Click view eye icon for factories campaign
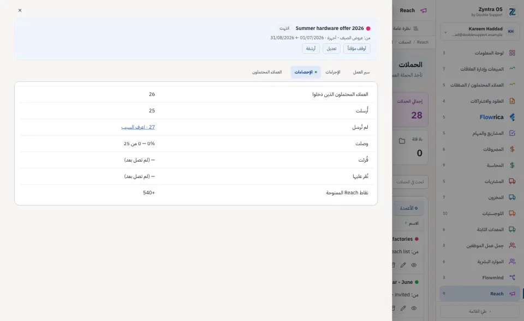524x321 pixels. pyautogui.click(x=414, y=265)
